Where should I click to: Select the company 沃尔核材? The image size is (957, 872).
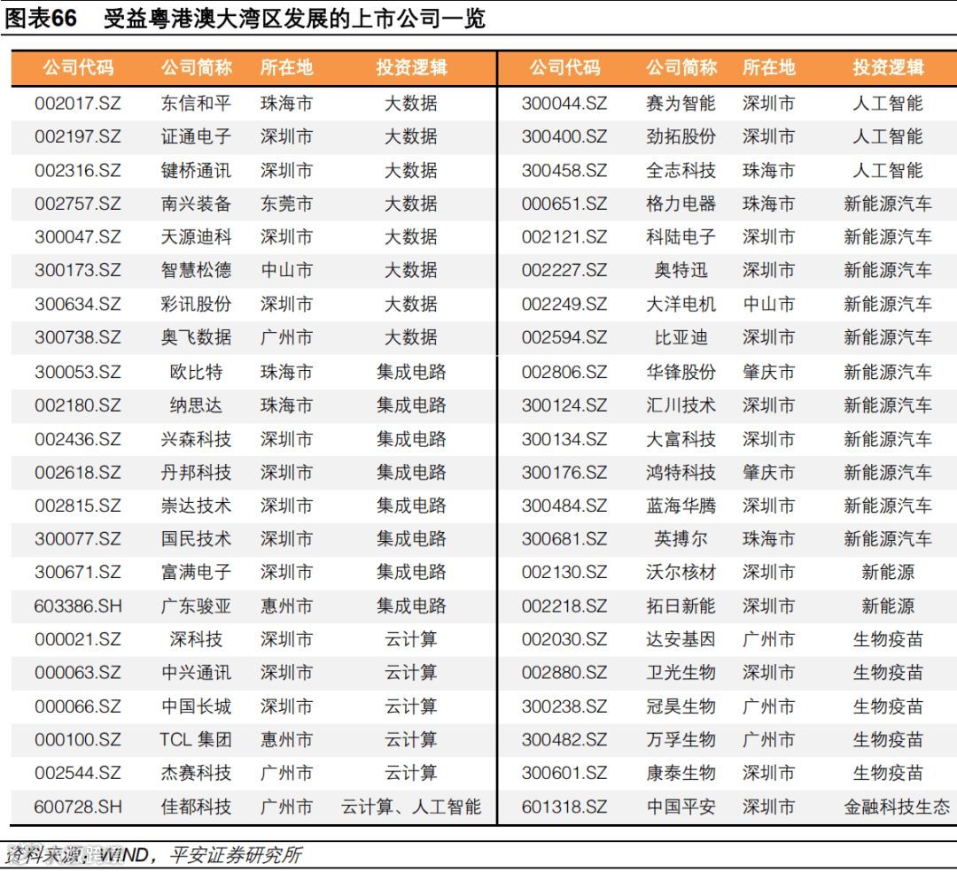pos(681,572)
